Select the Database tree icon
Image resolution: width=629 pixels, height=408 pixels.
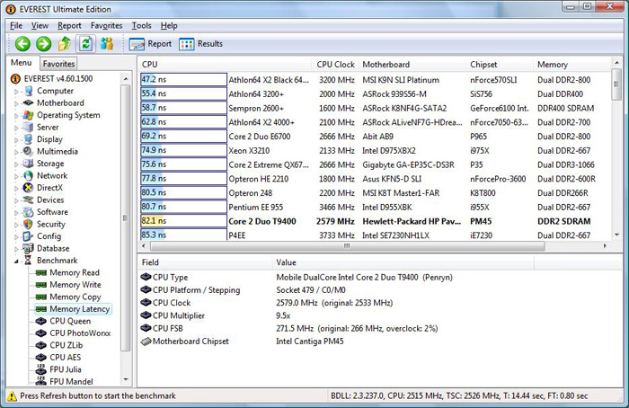[28, 248]
